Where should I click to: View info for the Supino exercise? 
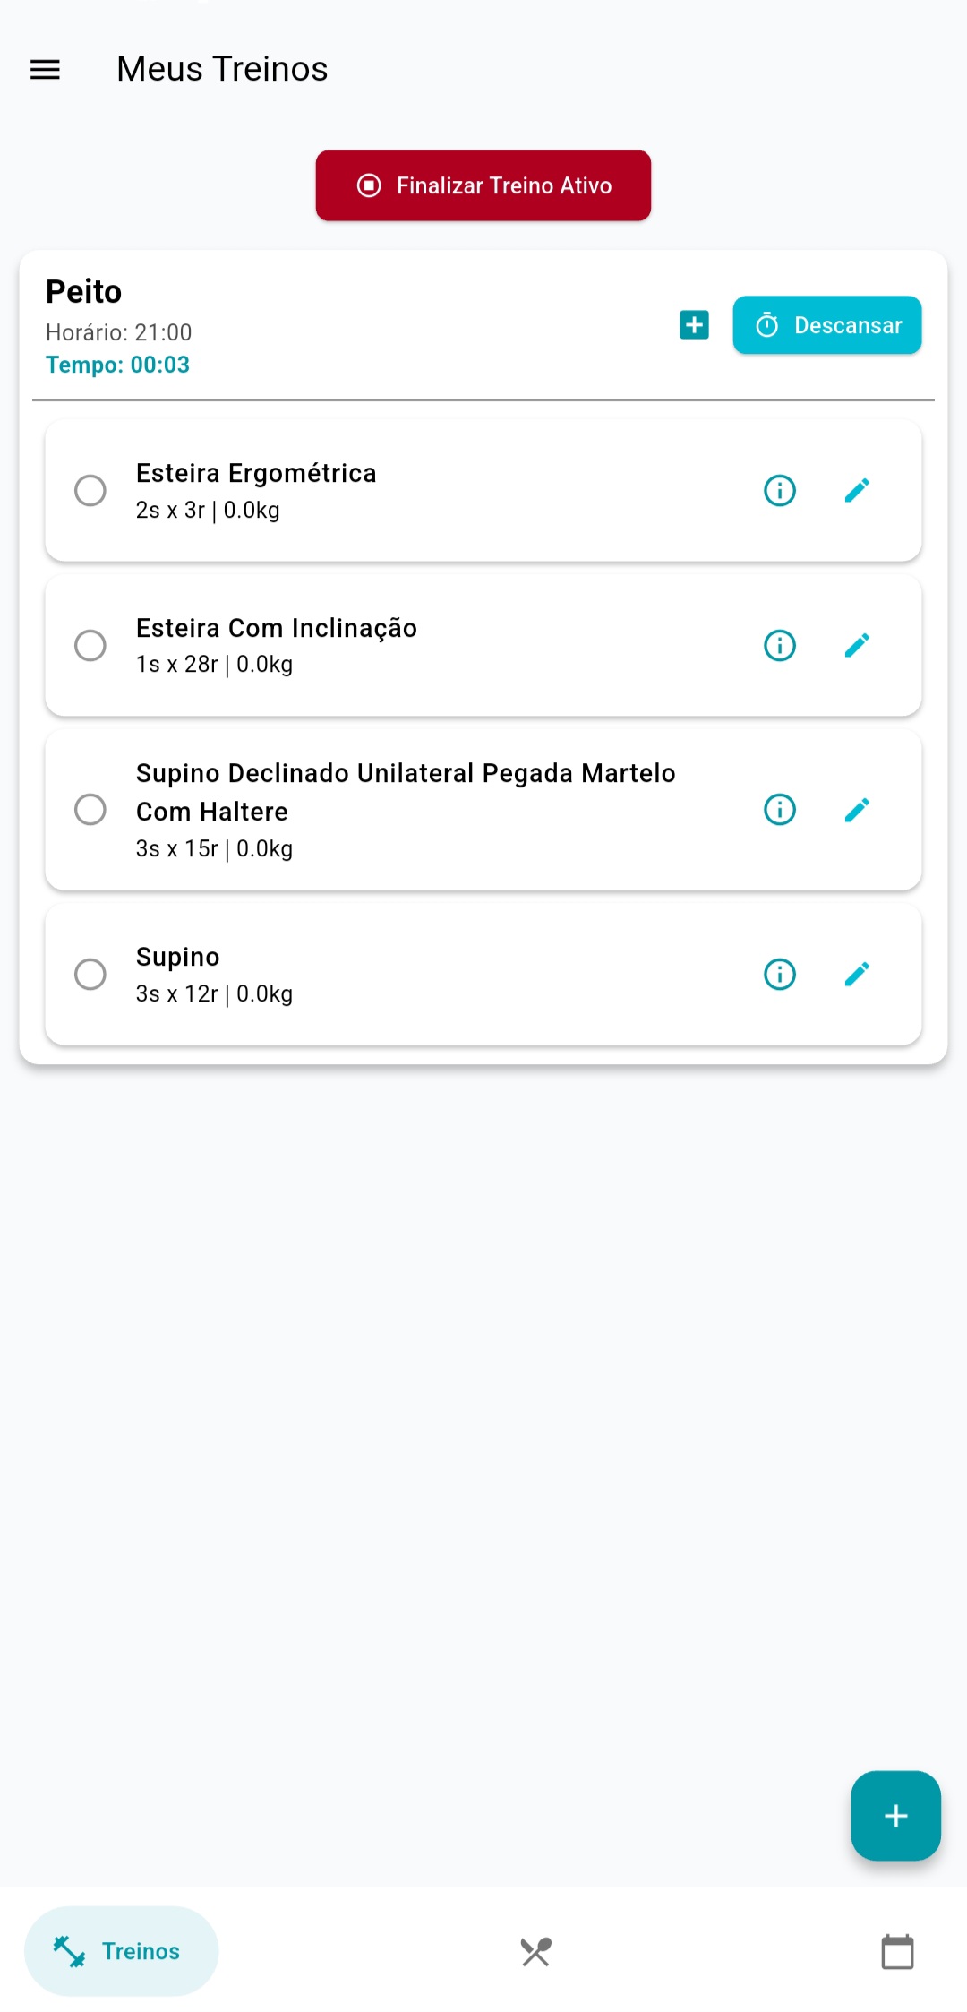[x=779, y=974]
